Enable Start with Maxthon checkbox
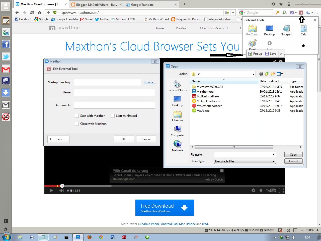The height and width of the screenshot is (241, 321). pyautogui.click(x=77, y=116)
